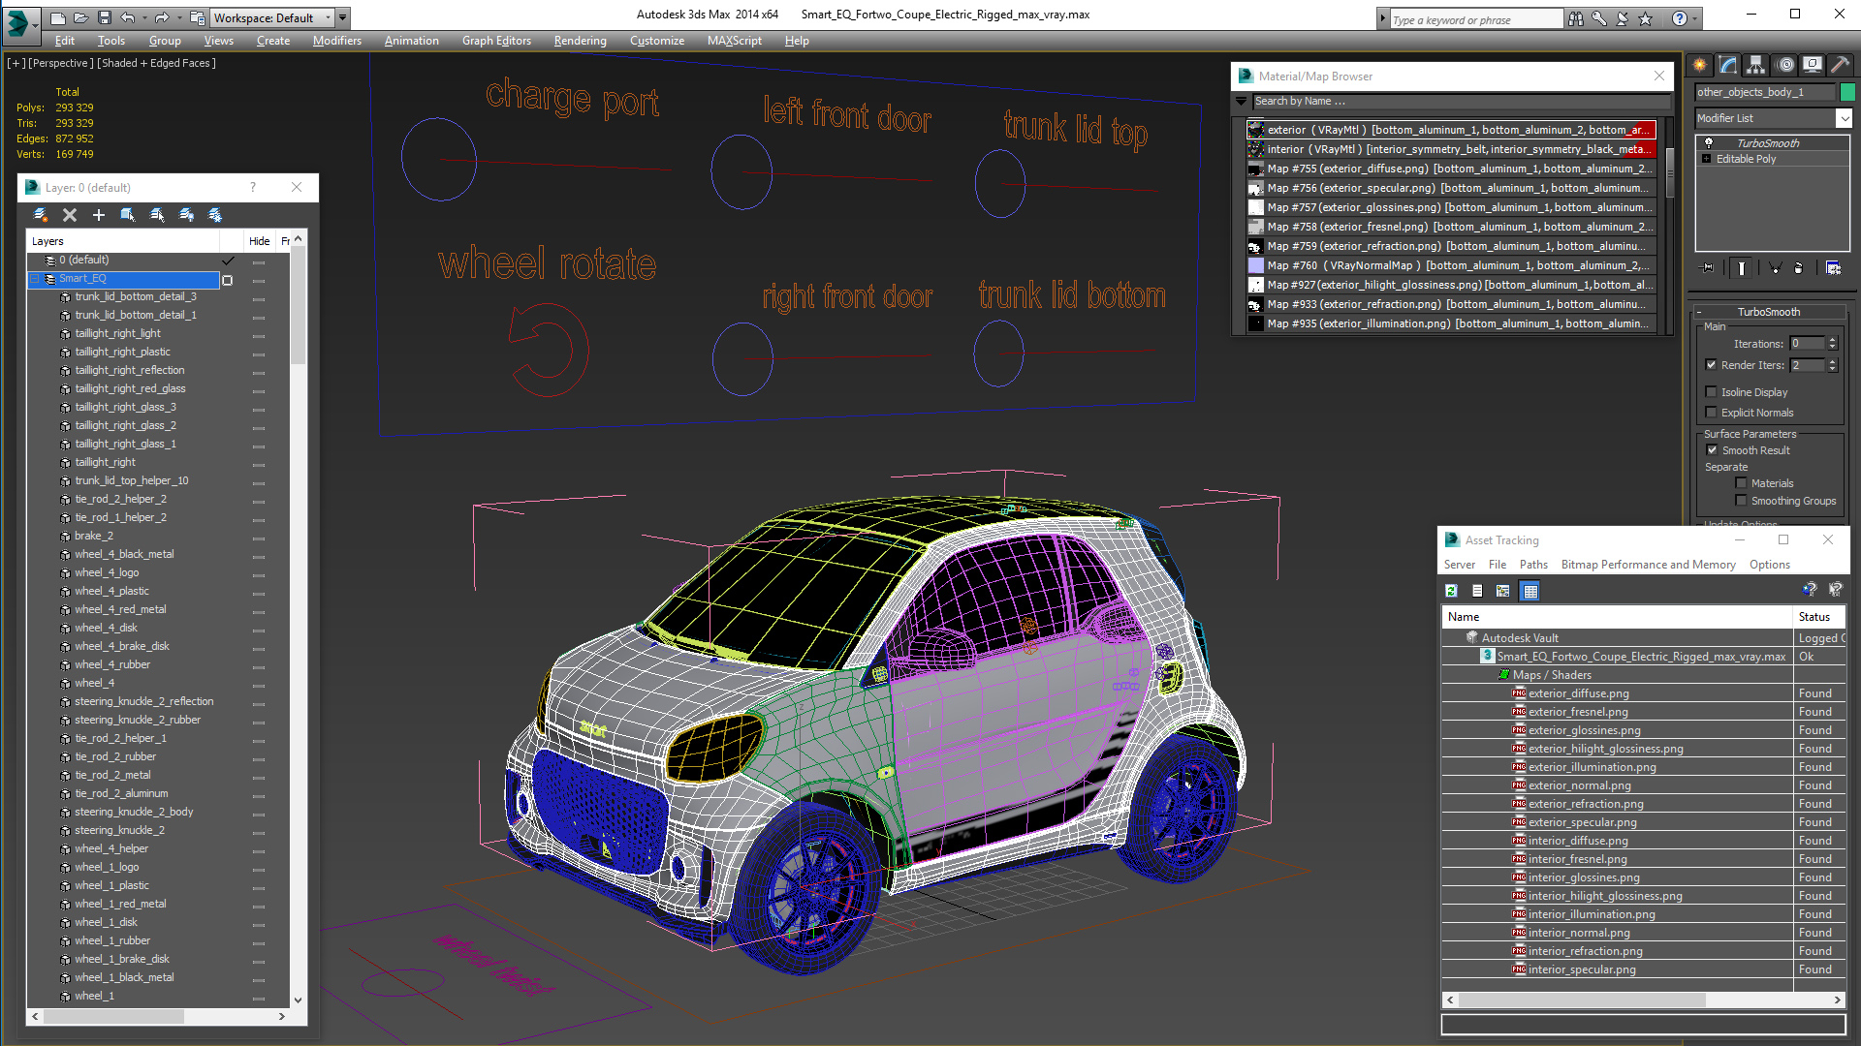Open the Hierarchy command panel tab
Viewport: 1861px width, 1046px height.
1756,65
